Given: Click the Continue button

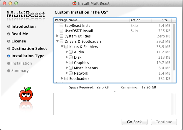Looking at the screenshot, I should click(x=164, y=122).
